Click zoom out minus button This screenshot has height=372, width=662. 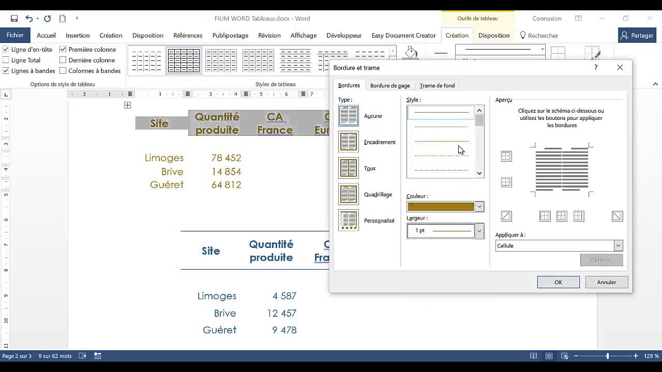[x=576, y=356]
